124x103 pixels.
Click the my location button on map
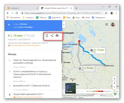click(x=115, y=79)
